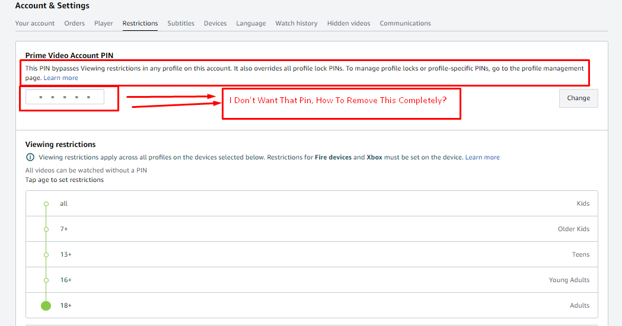
Task: Go to the Player tab
Action: click(103, 24)
